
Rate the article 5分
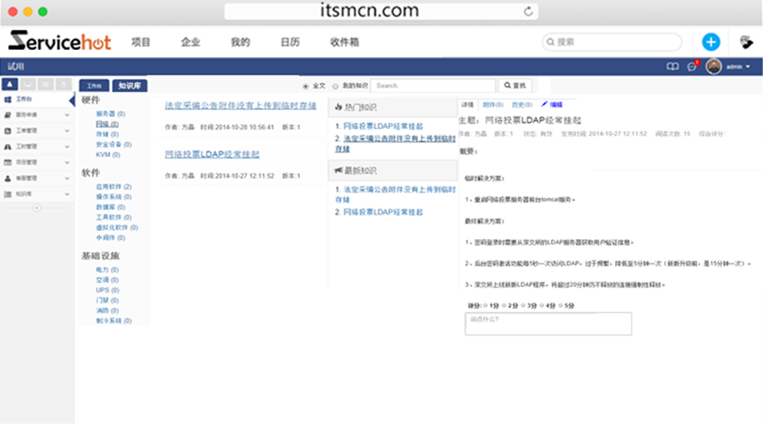[x=561, y=304]
